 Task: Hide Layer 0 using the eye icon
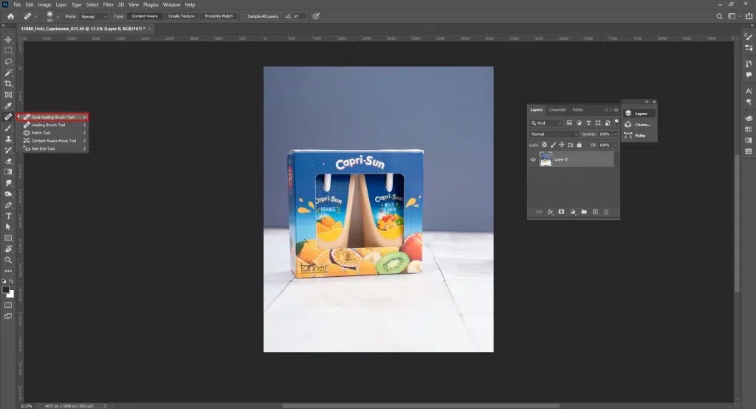pos(533,159)
